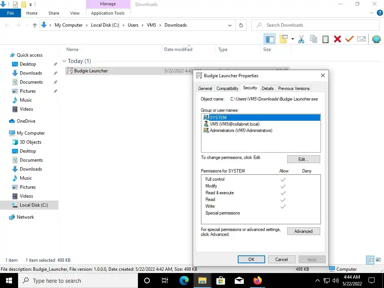Go up one folder level arrow
Screen dimensions: 384x288
point(35,25)
